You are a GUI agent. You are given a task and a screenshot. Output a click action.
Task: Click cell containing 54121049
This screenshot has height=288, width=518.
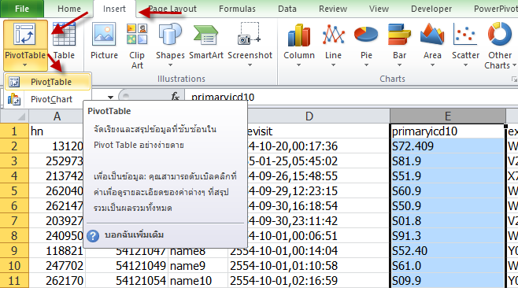click(x=127, y=266)
